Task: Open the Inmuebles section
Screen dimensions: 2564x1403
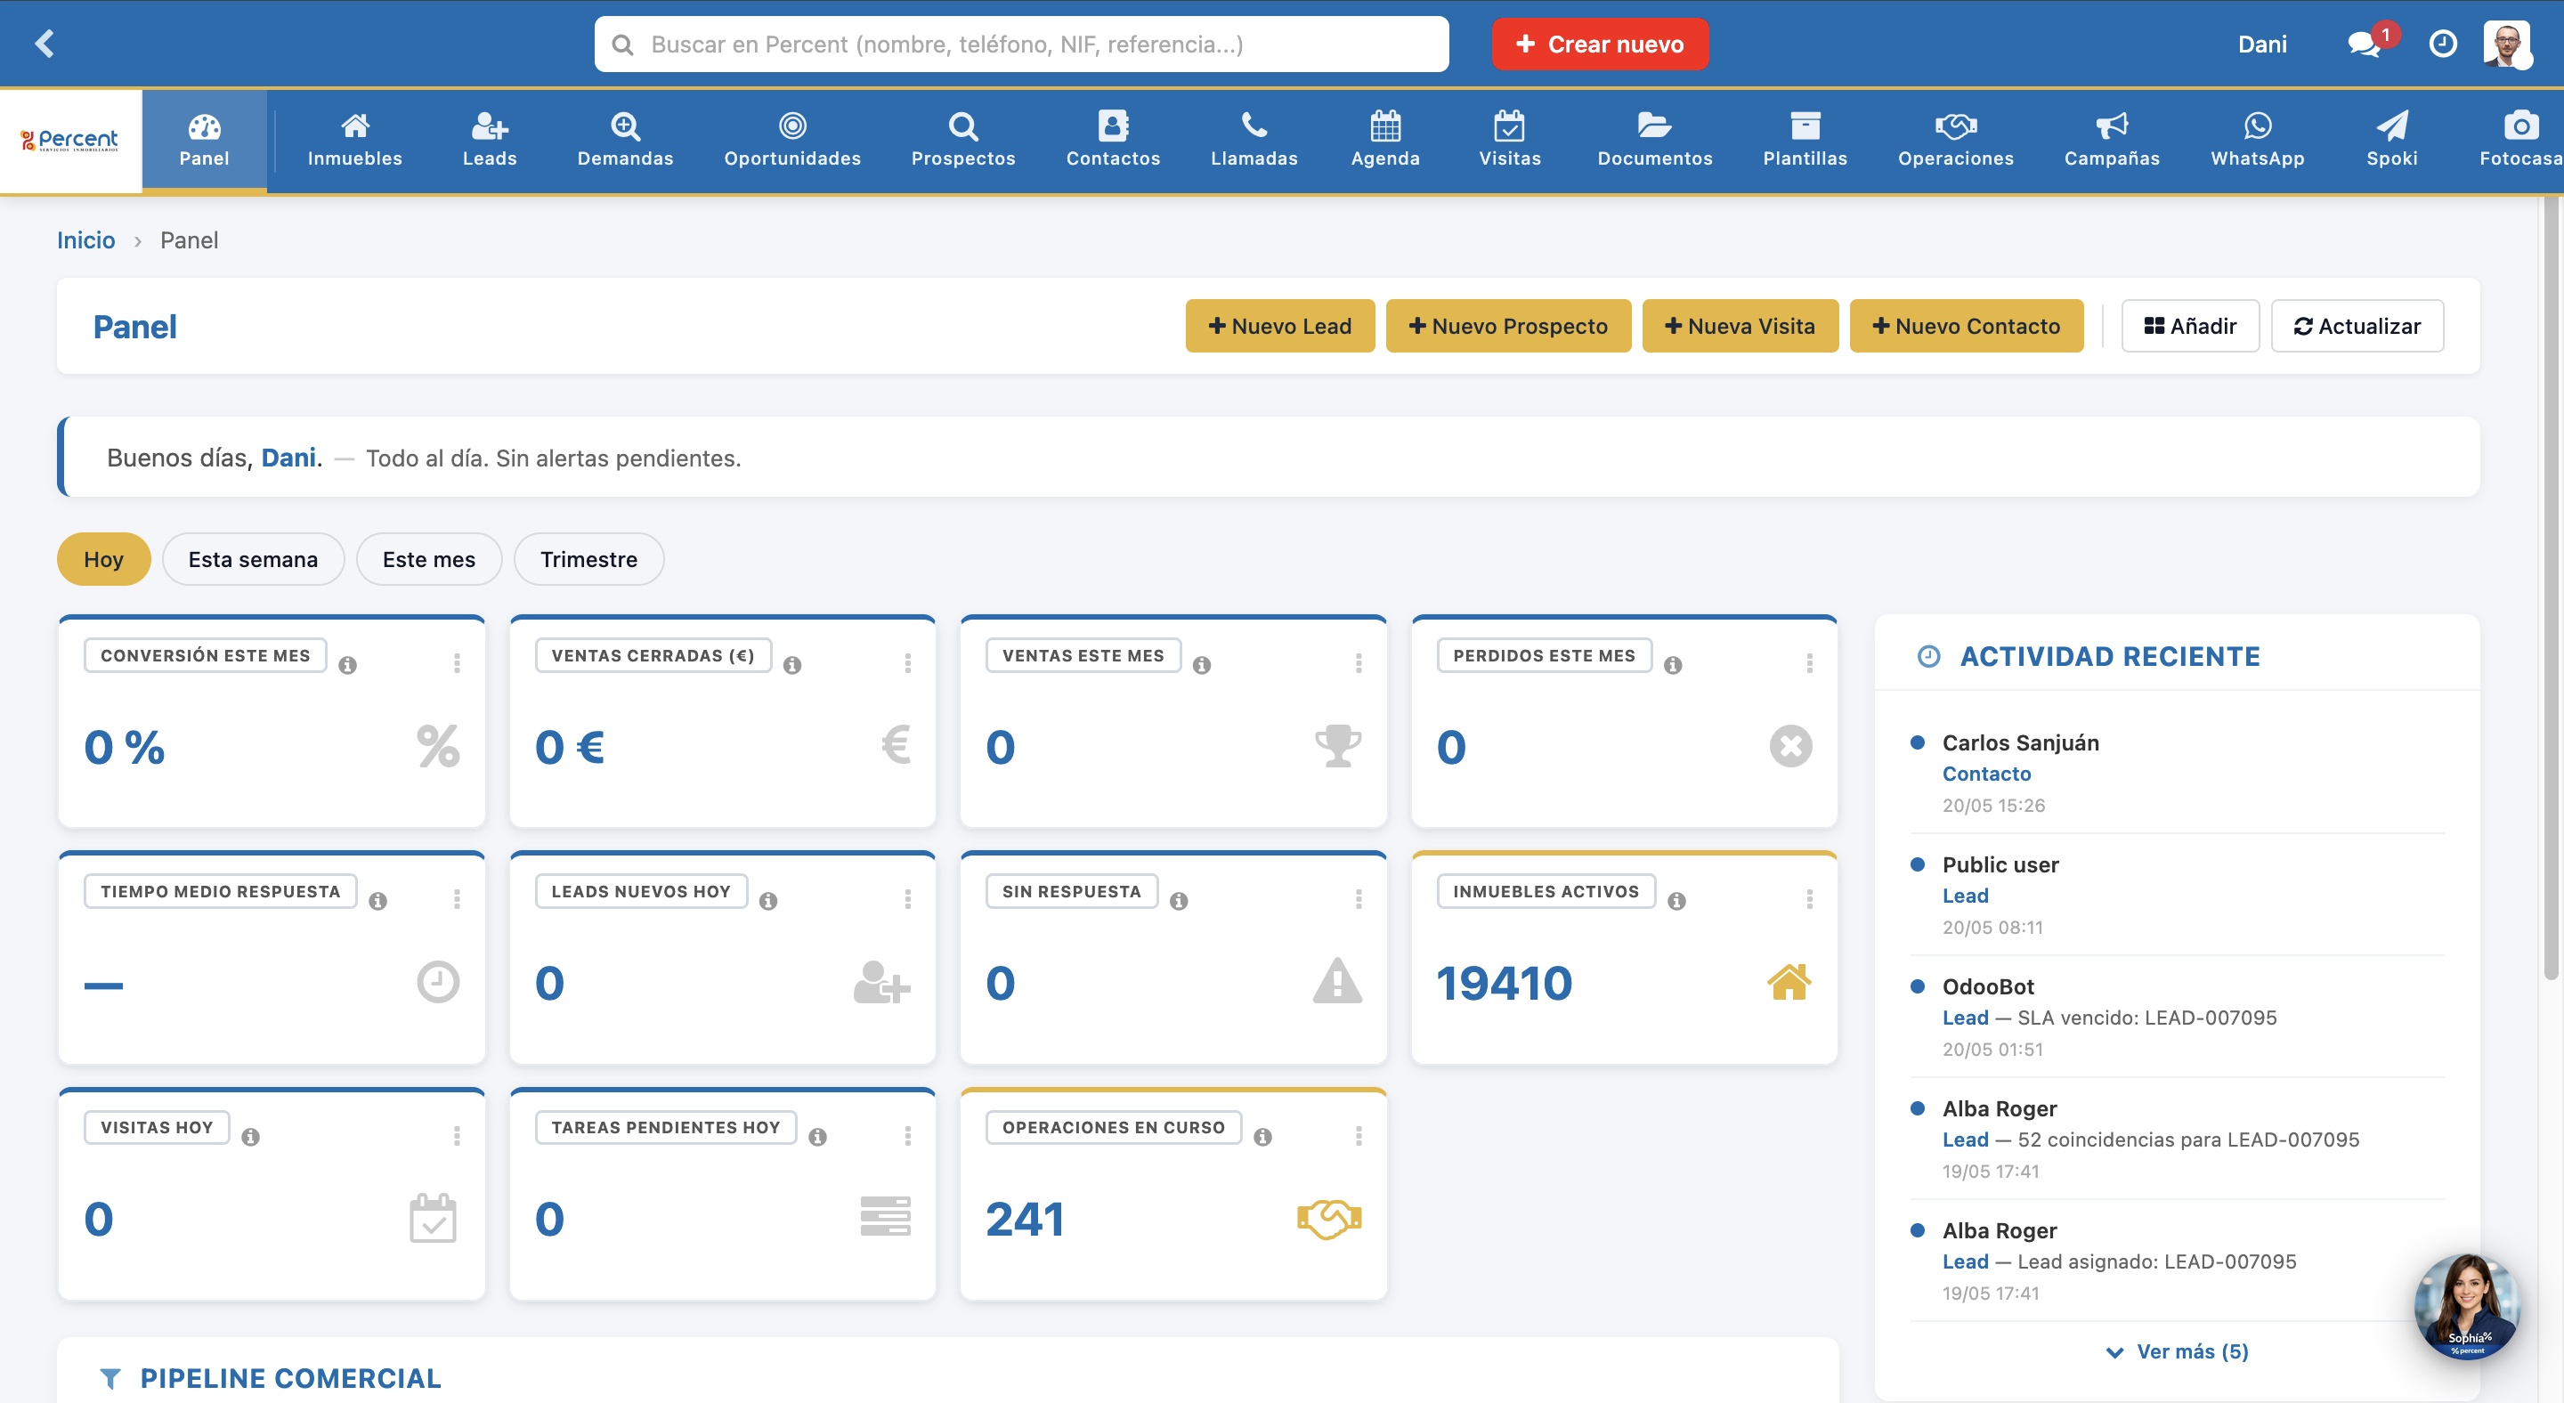Action: pyautogui.click(x=354, y=141)
